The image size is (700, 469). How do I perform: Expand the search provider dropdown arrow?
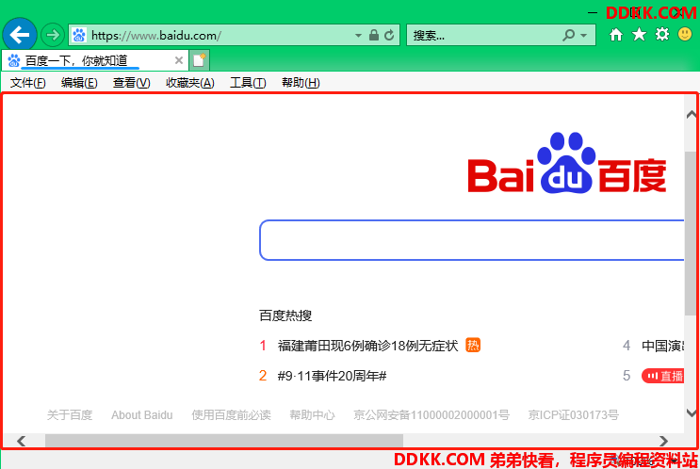pos(584,35)
